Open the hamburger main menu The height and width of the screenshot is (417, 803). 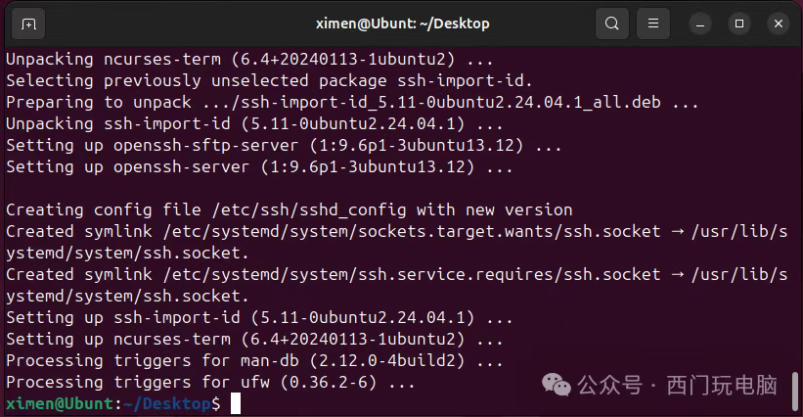pyautogui.click(x=653, y=23)
